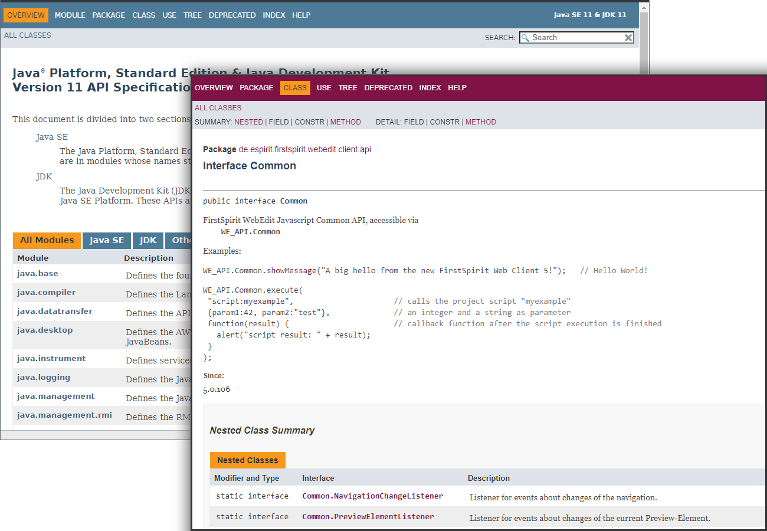The image size is (767, 531).
Task: Open the java.management module link
Action: (x=56, y=396)
